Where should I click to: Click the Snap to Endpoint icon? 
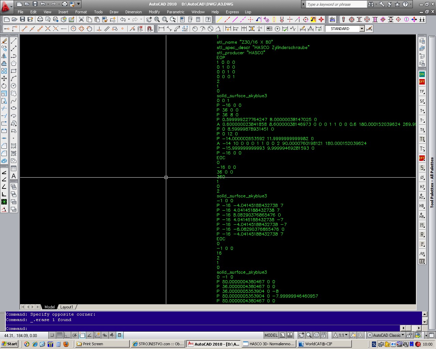[x=25, y=29]
